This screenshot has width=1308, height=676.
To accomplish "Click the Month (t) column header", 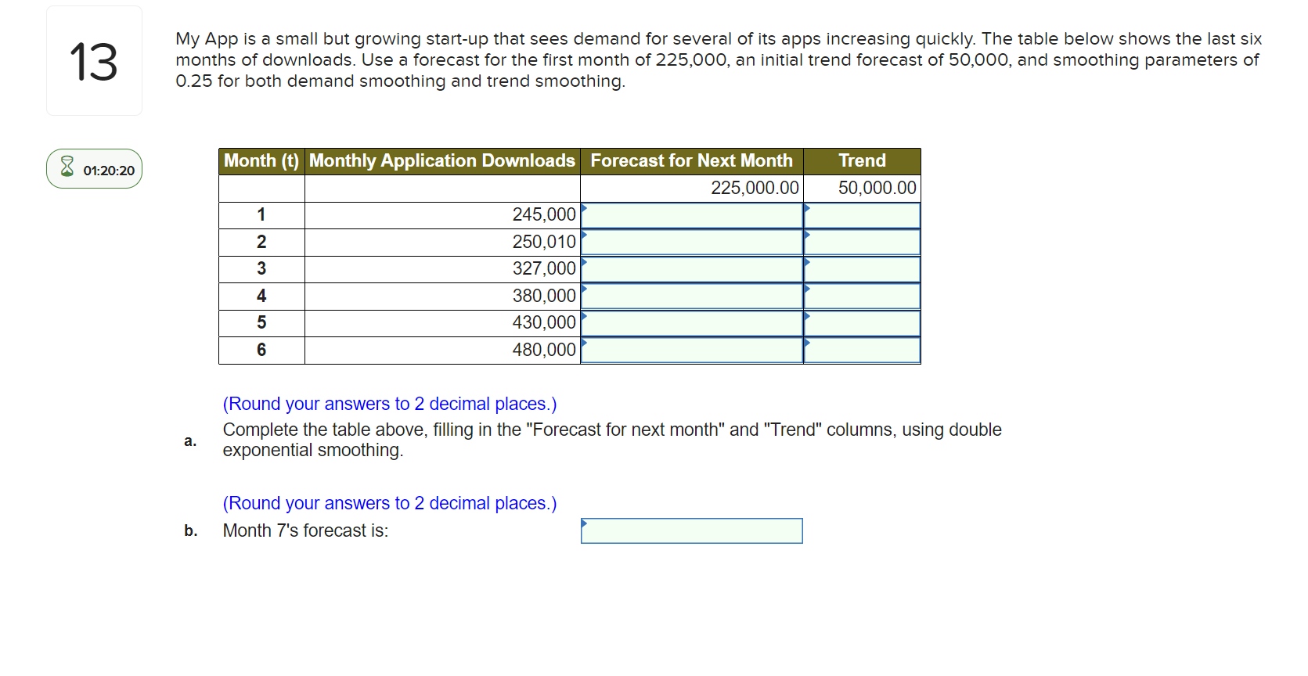I will tap(261, 161).
